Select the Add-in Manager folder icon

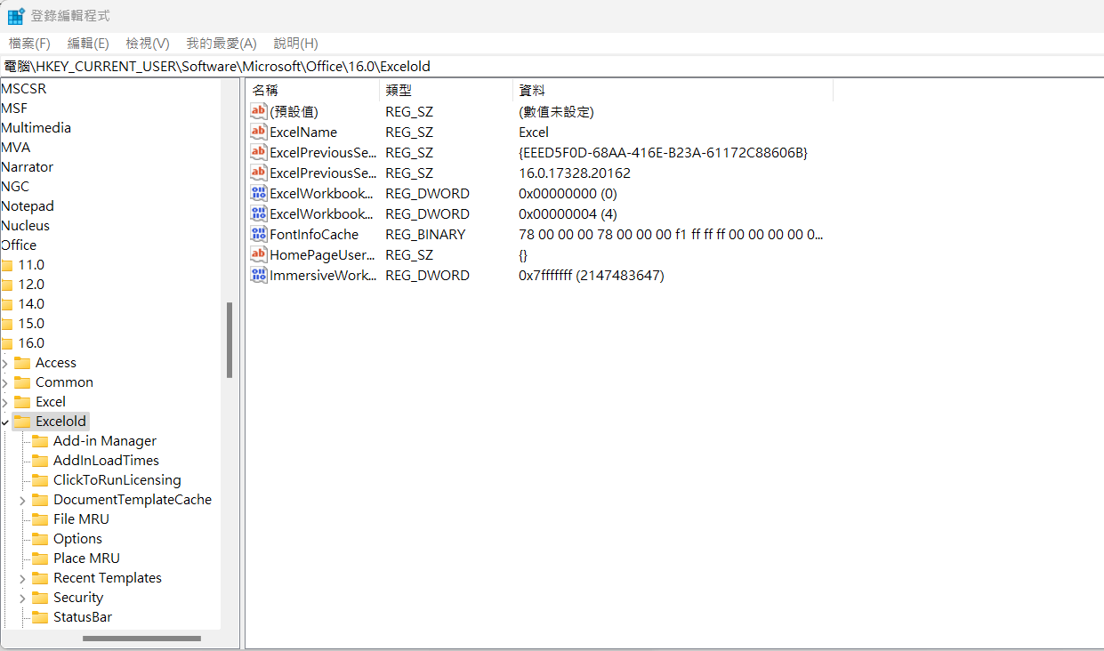[40, 441]
